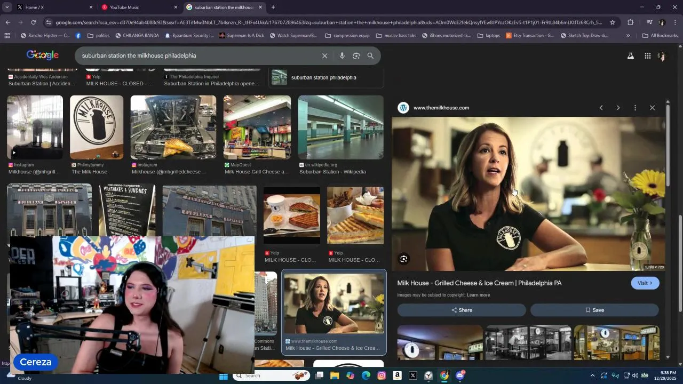Open the Chrome extensions menu
This screenshot has width=683, height=384.
point(630,22)
